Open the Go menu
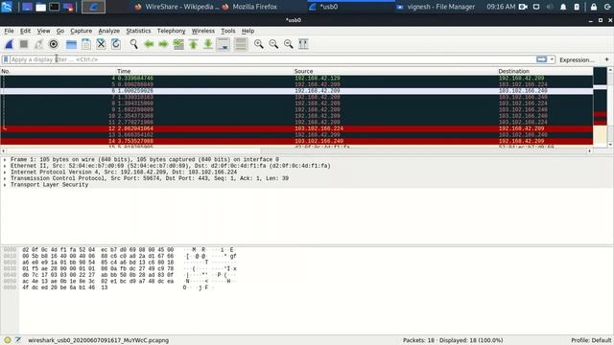 click(59, 31)
